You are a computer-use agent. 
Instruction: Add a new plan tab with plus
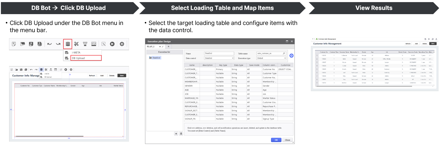tap(169, 47)
